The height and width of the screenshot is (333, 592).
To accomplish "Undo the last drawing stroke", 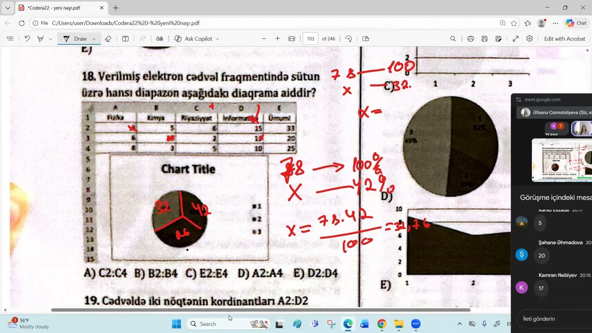I will pos(27,39).
